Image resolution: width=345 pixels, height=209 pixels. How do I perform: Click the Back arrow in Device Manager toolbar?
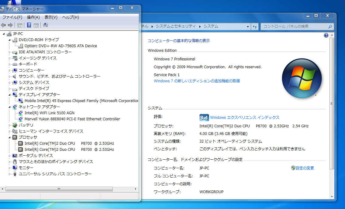pyautogui.click(x=3, y=25)
